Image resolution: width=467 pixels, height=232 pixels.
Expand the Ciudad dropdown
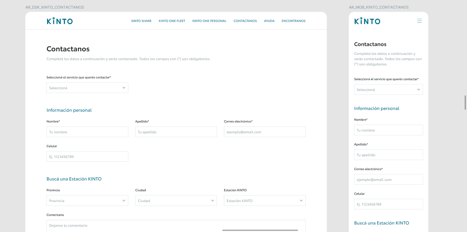click(x=176, y=201)
